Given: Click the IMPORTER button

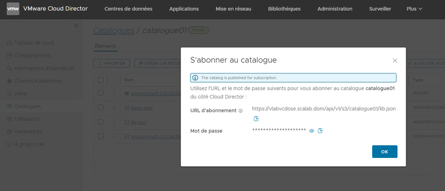Looking at the screenshot, I should [112, 63].
